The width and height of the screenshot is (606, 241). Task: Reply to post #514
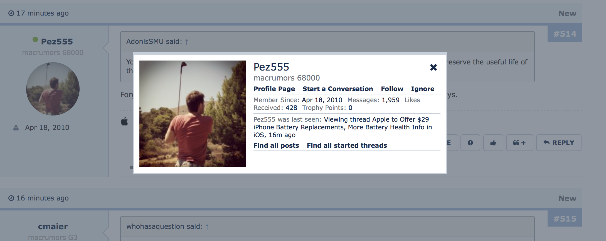click(x=559, y=143)
